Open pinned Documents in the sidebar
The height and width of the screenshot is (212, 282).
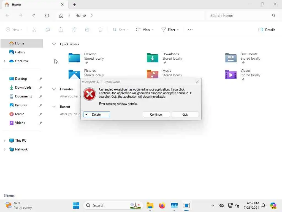click(24, 96)
